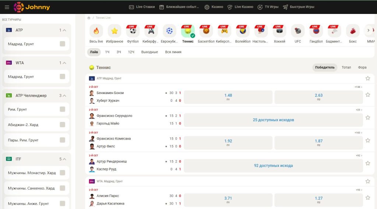
Task: Select Бокс sport icon
Action: coord(353,31)
